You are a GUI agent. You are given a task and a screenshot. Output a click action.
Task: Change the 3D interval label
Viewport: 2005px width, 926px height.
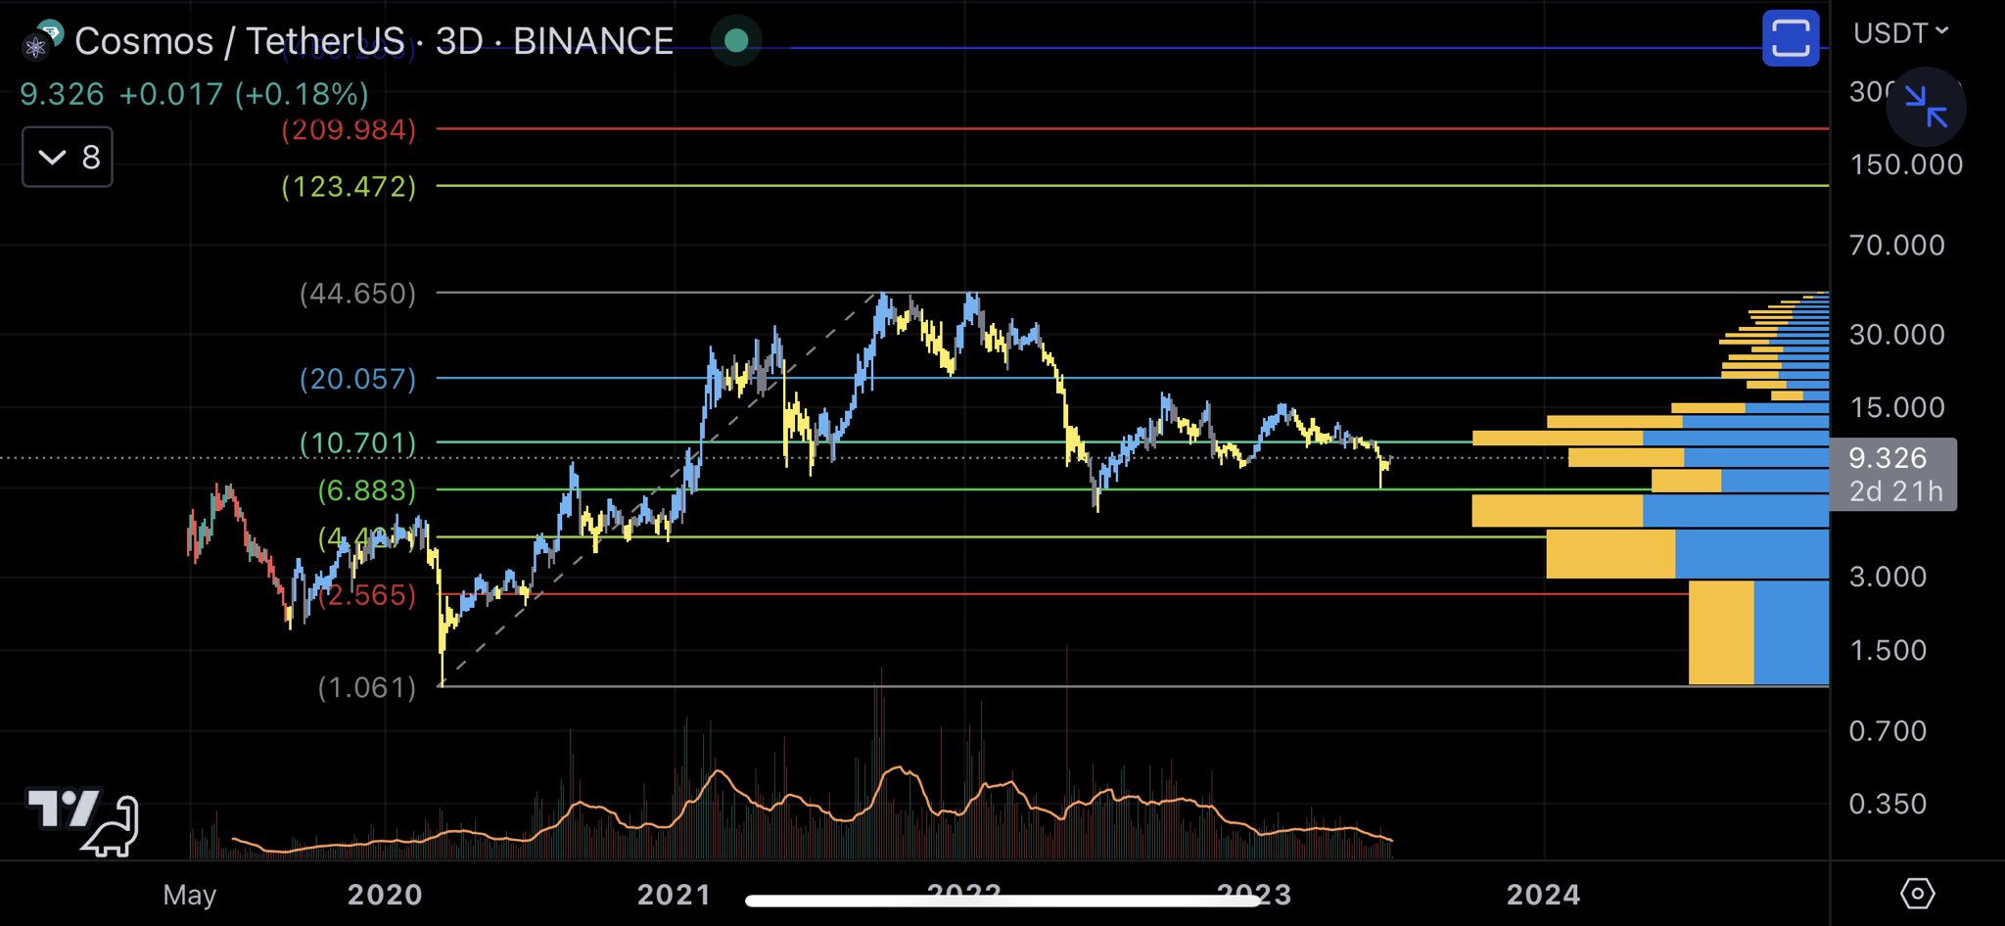tap(459, 41)
